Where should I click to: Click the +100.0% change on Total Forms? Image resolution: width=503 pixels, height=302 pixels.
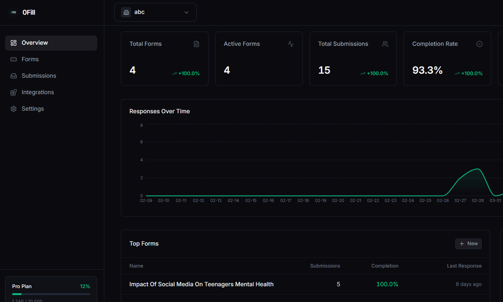pyautogui.click(x=189, y=74)
